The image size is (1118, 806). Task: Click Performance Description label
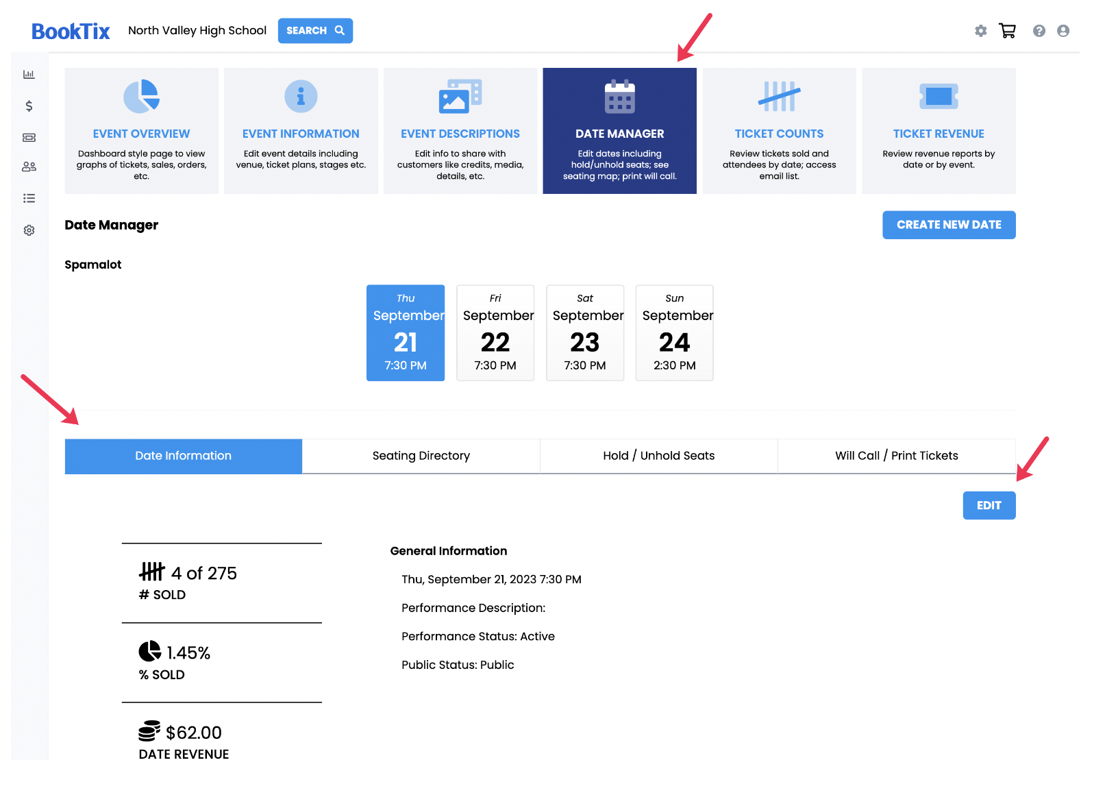[473, 608]
